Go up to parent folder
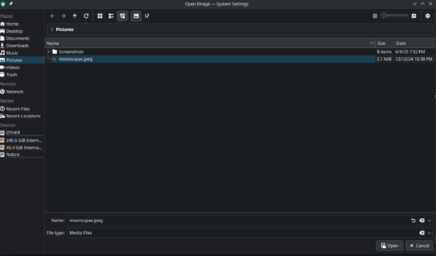The height and width of the screenshot is (256, 436). (x=75, y=16)
